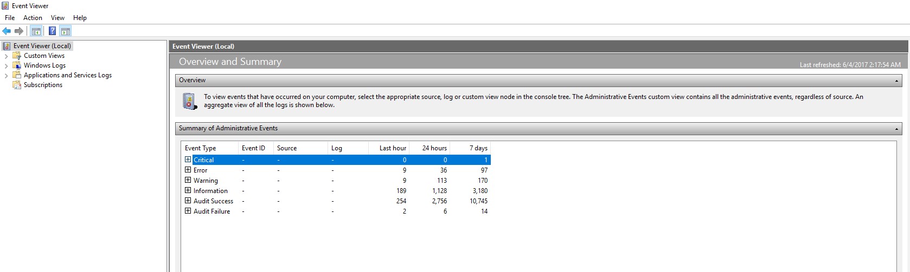The height and width of the screenshot is (272, 910).
Task: Select the Subscriptions node icon
Action: (x=17, y=85)
